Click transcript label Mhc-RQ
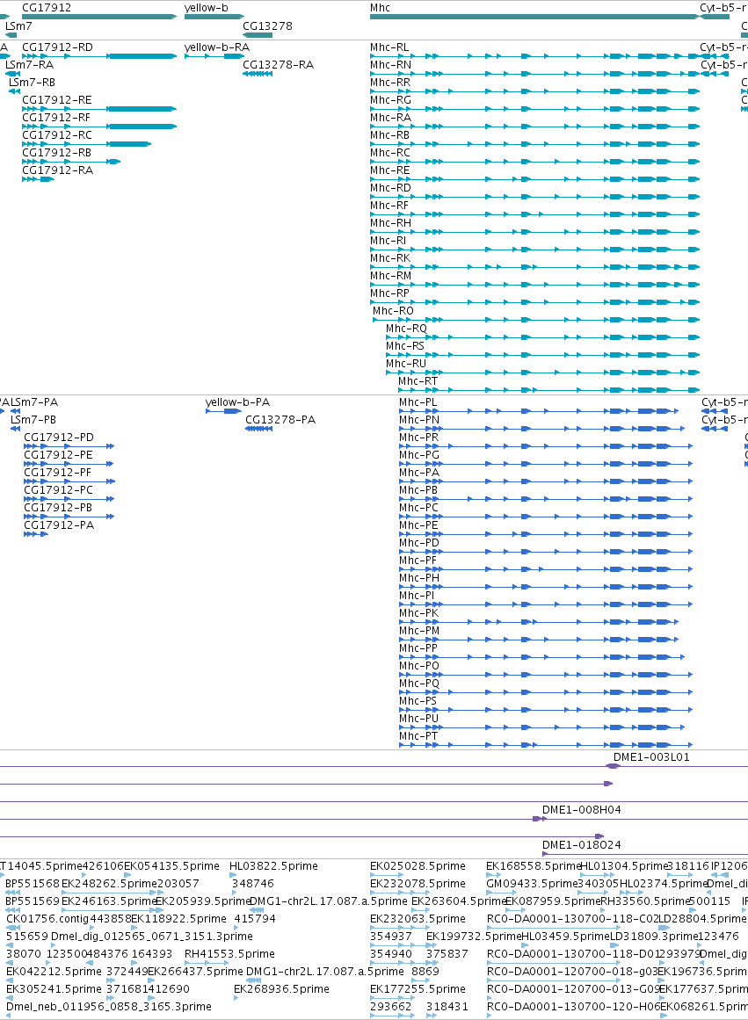Viewport: 748px width, 1020px height. 406,329
